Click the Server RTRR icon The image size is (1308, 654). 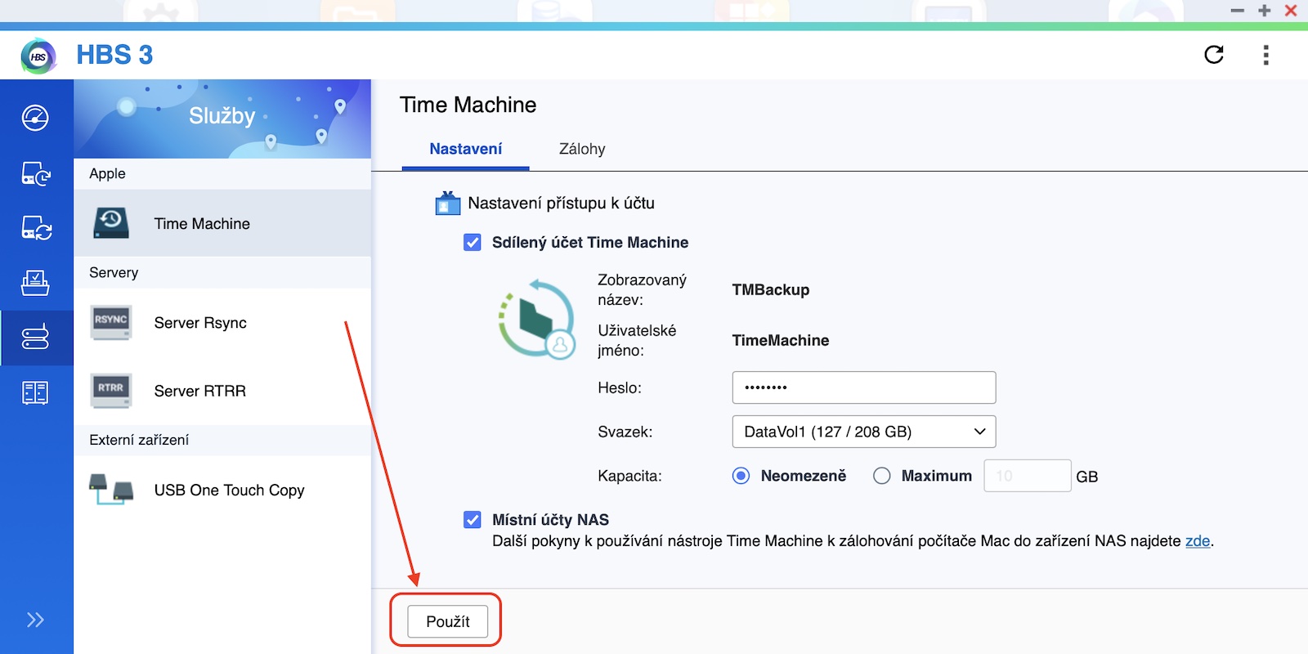[111, 391]
